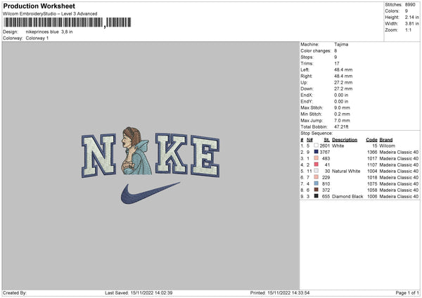
Task: Click the blue swoosh in the embroidery design
Action: coord(150,193)
